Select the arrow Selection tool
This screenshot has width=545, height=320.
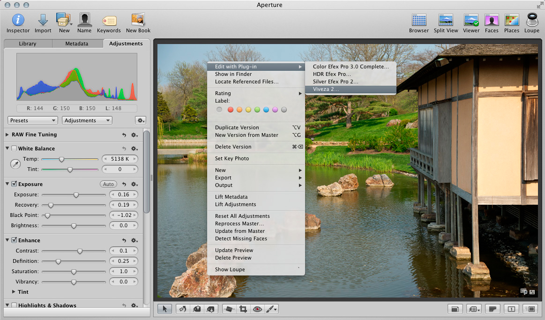[x=165, y=309]
